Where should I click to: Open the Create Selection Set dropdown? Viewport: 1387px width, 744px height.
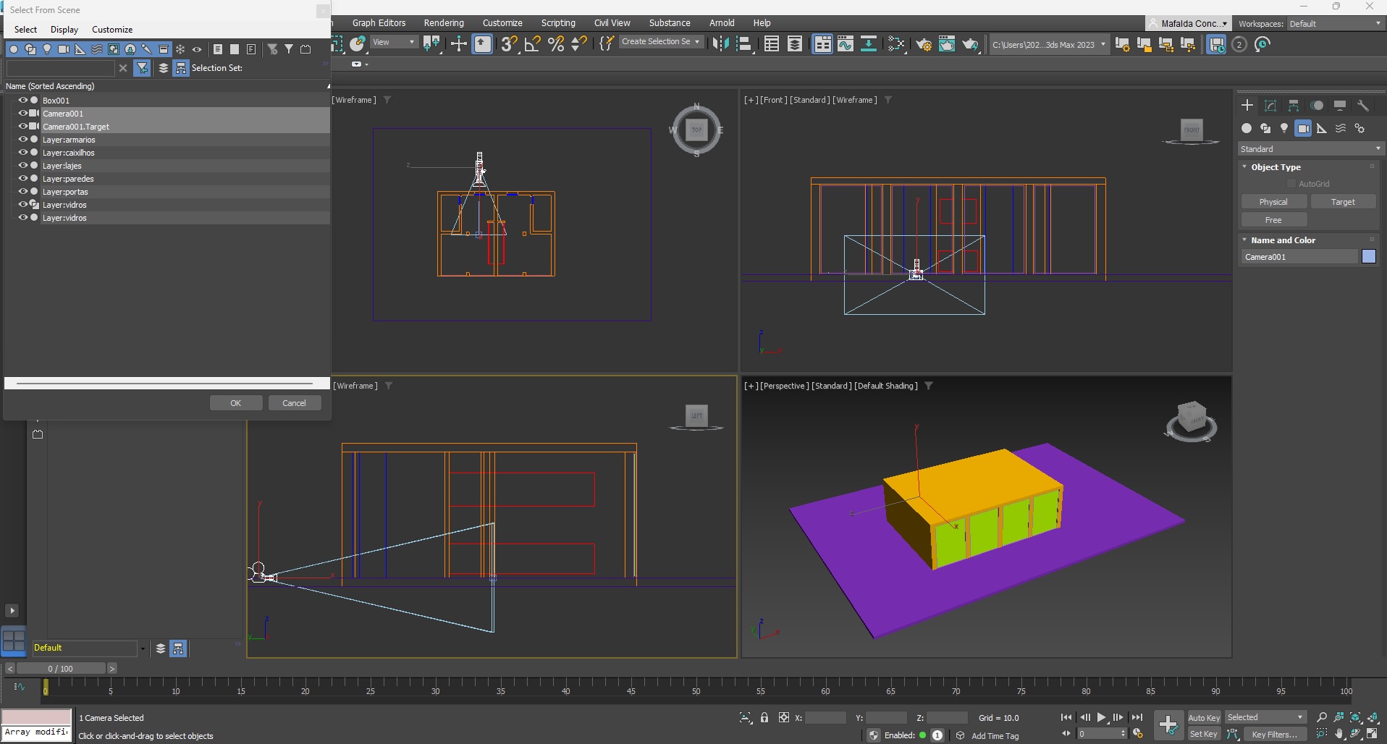(x=660, y=42)
